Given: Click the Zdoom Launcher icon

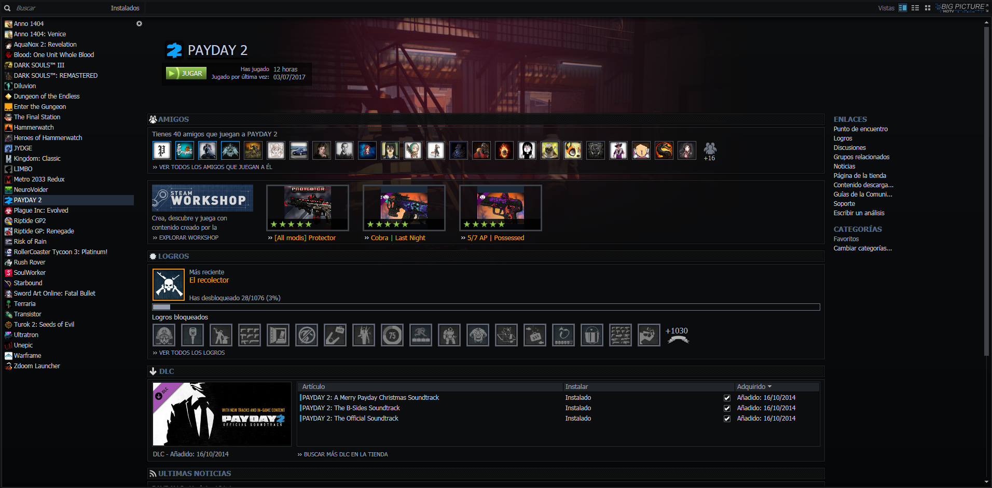Looking at the screenshot, I should tap(8, 366).
